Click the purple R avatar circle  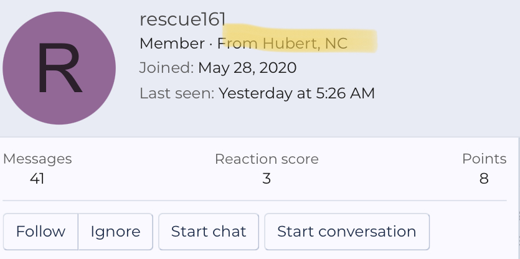[x=59, y=68]
